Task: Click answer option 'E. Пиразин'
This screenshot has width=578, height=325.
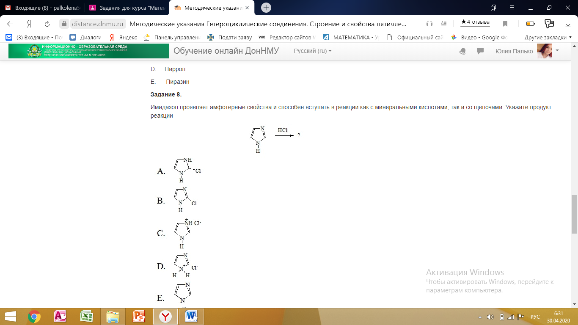Action: click(170, 82)
